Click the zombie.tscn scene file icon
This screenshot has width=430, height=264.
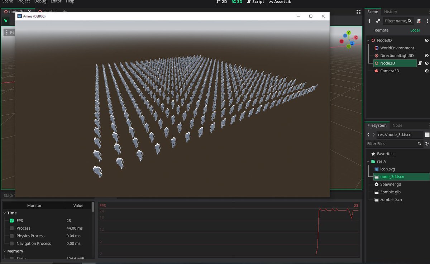point(377,200)
